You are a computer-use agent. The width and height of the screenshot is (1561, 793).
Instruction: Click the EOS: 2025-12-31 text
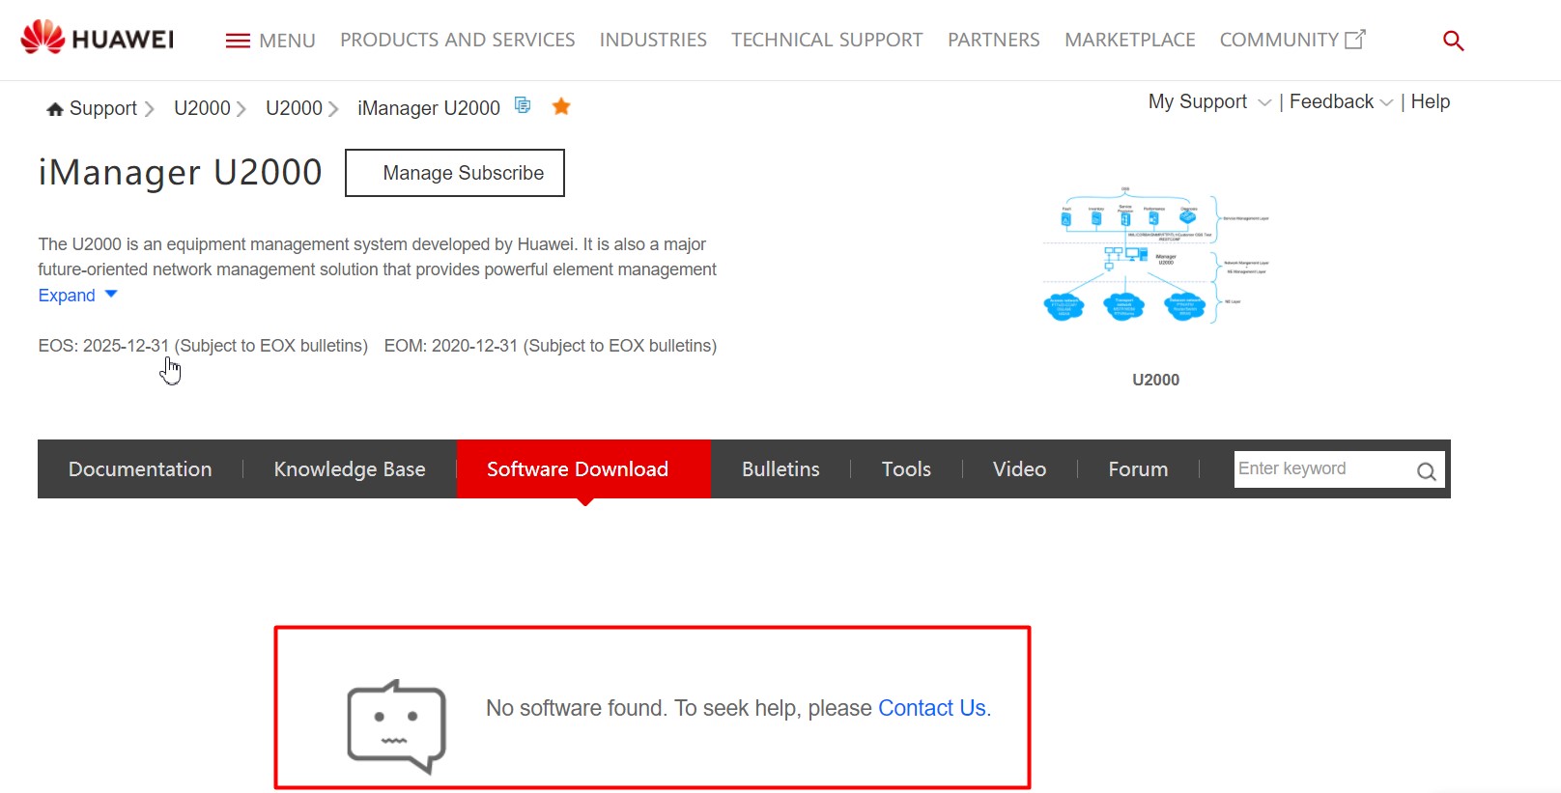point(103,346)
